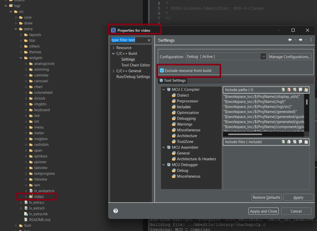Select the Tool Settings tab
This screenshot has width=317, height=231.
172,80
